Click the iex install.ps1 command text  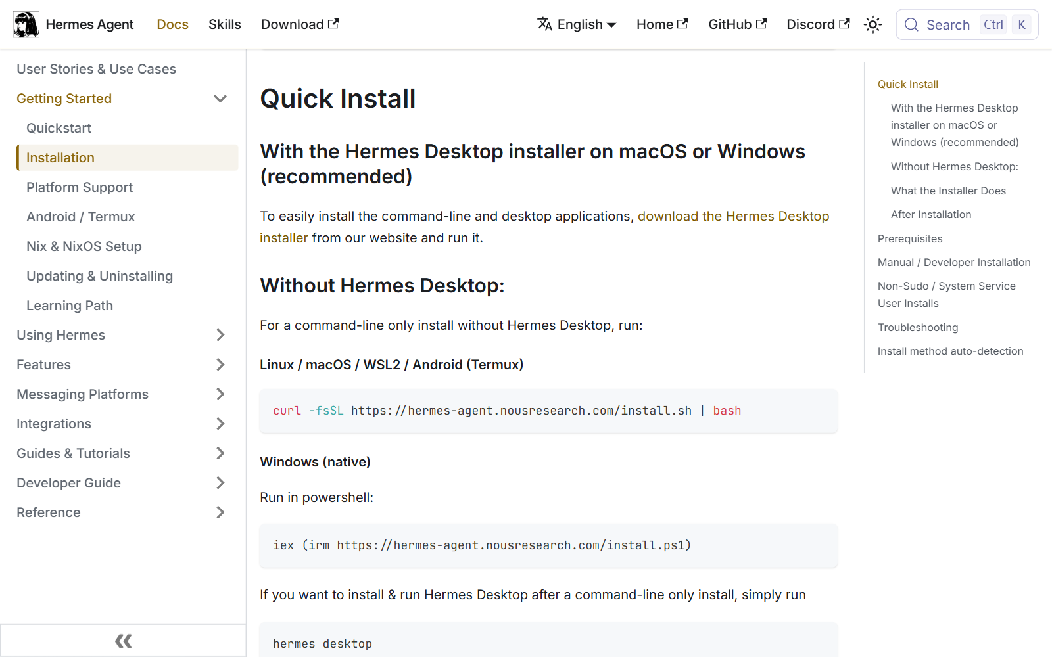[x=482, y=545]
